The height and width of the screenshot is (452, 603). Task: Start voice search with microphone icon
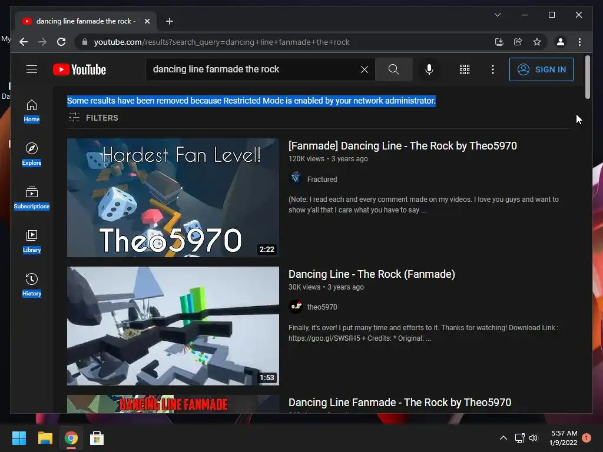pos(429,69)
